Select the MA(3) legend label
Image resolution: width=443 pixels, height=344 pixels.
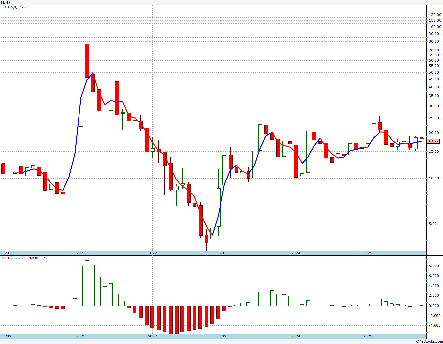click(x=13, y=7)
